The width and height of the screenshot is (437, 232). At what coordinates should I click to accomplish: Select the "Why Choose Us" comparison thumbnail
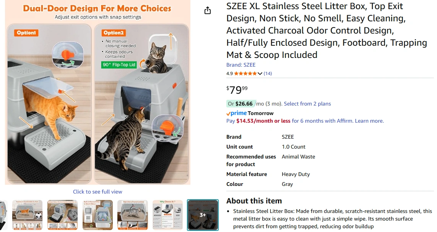coord(167,215)
